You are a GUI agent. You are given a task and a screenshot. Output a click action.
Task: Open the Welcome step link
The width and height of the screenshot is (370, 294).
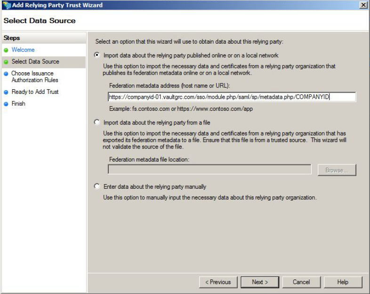click(23, 50)
